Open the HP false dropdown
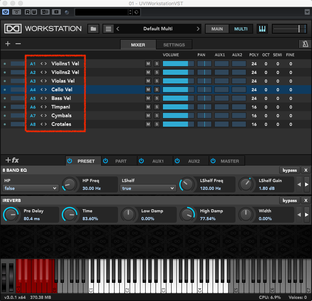Screen dimensions: 312x301 [x=30, y=188]
